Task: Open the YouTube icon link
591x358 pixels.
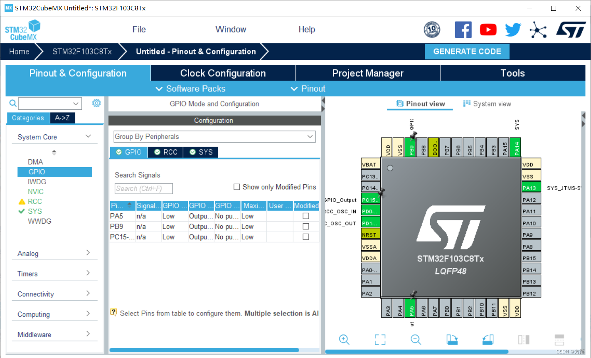Action: click(488, 30)
